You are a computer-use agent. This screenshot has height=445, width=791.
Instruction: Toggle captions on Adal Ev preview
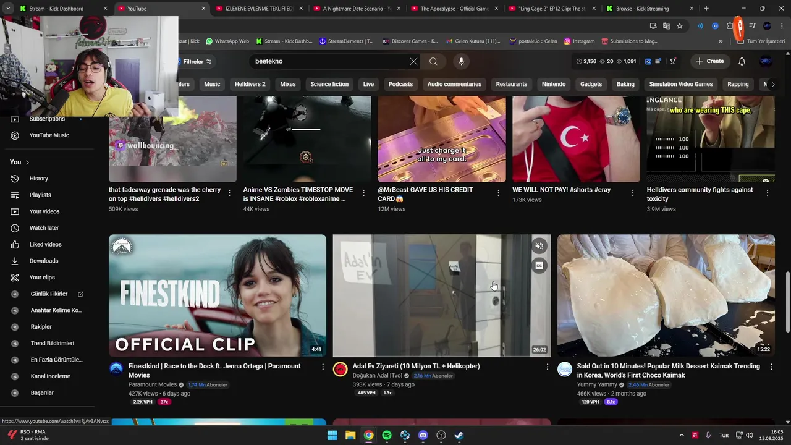[539, 266]
